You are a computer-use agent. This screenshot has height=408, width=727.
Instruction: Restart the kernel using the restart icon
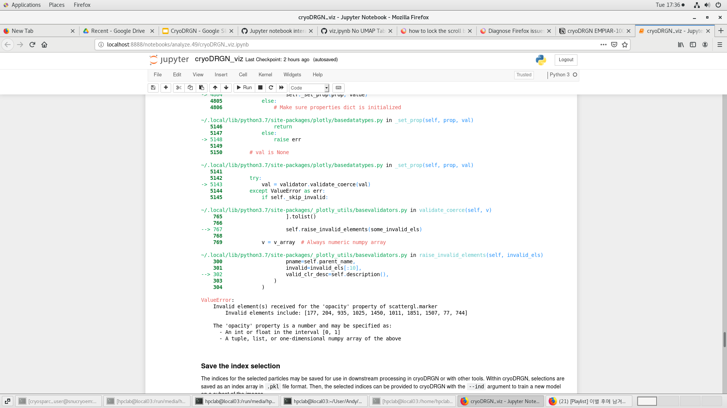[x=271, y=88]
